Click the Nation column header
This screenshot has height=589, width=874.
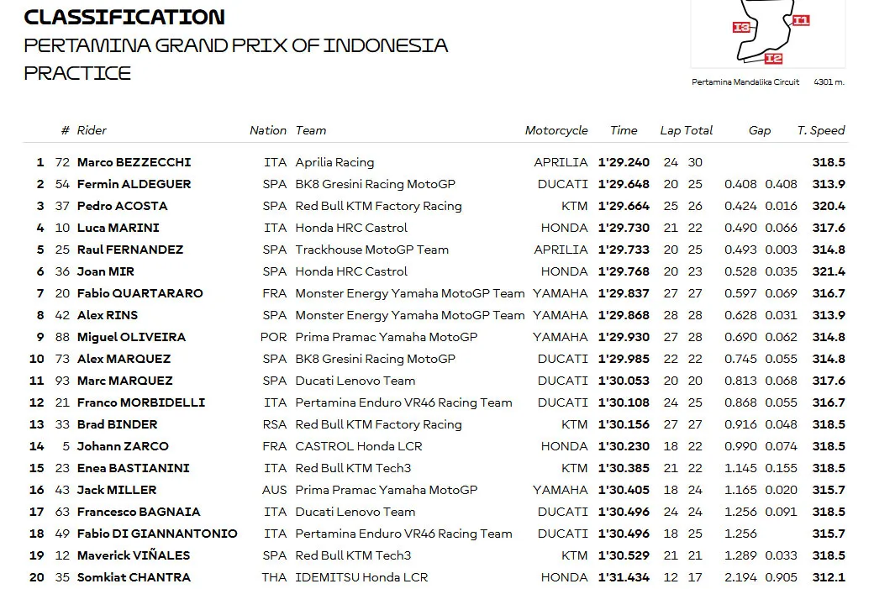(x=268, y=130)
